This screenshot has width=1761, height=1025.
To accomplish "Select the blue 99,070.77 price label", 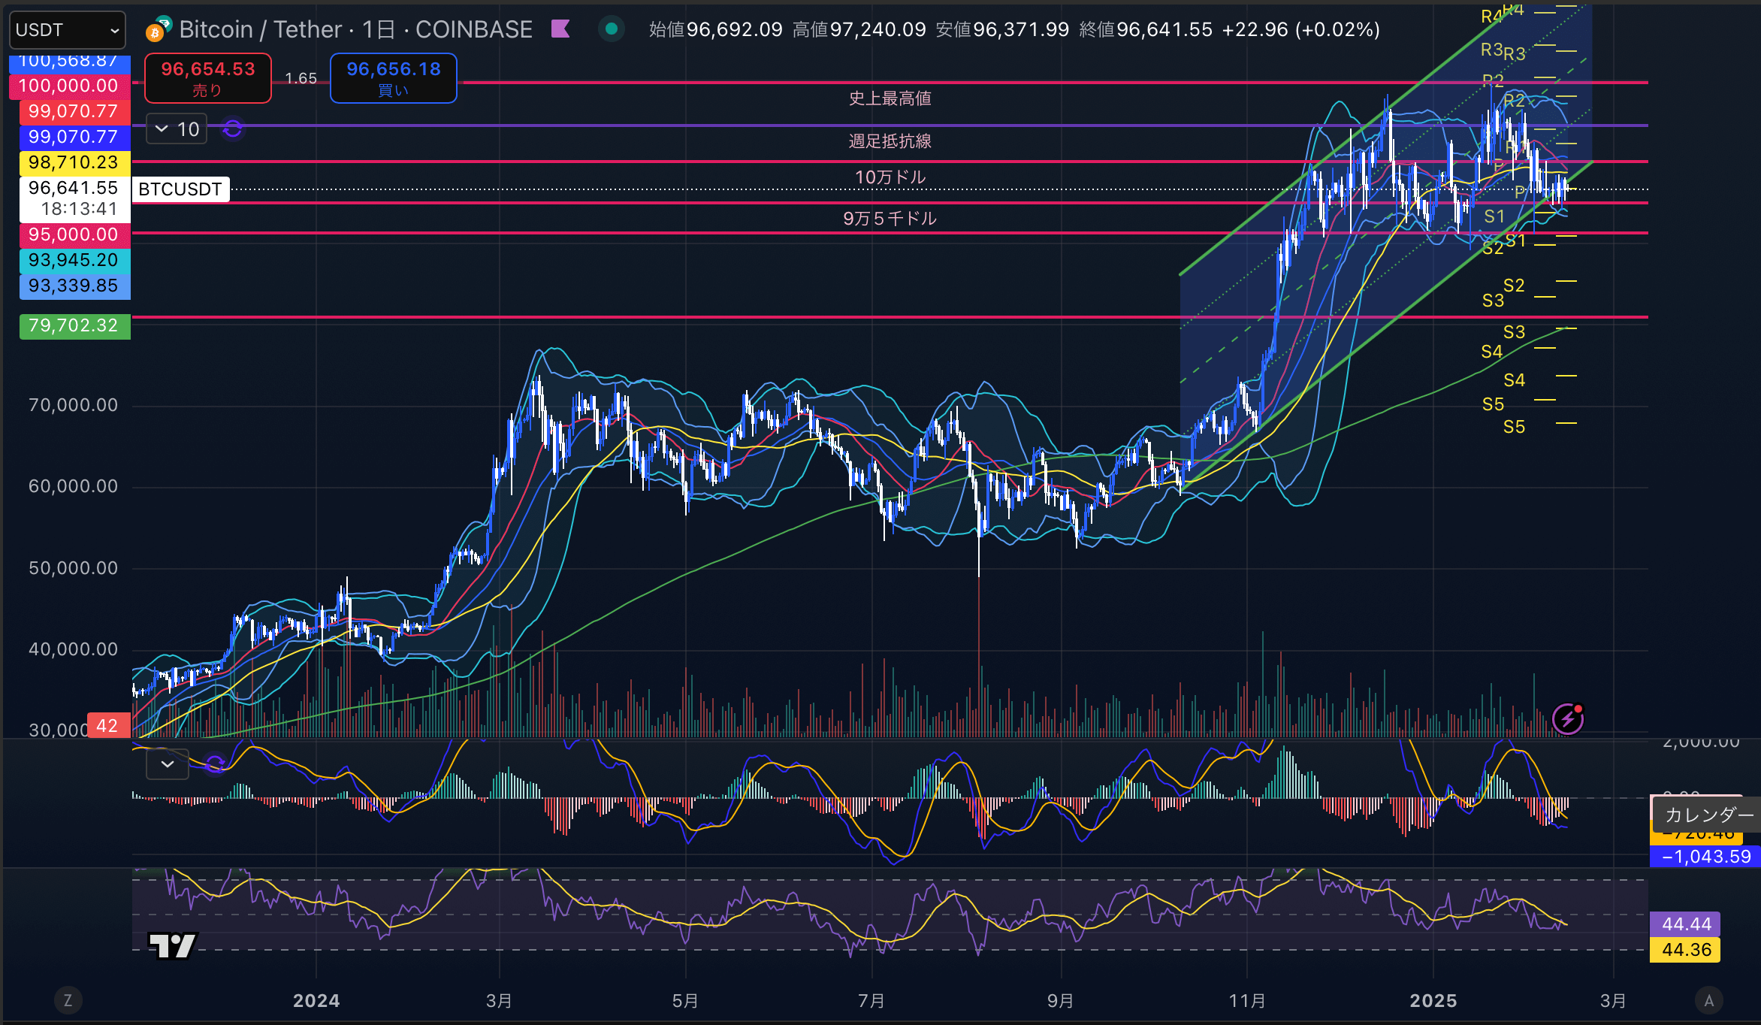I will point(74,137).
